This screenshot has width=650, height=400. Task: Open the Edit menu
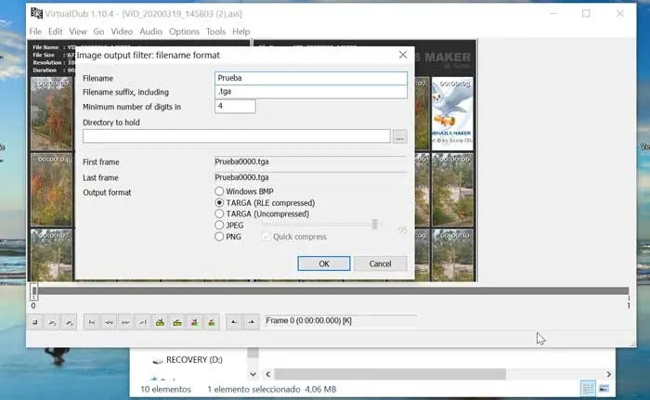coord(55,32)
